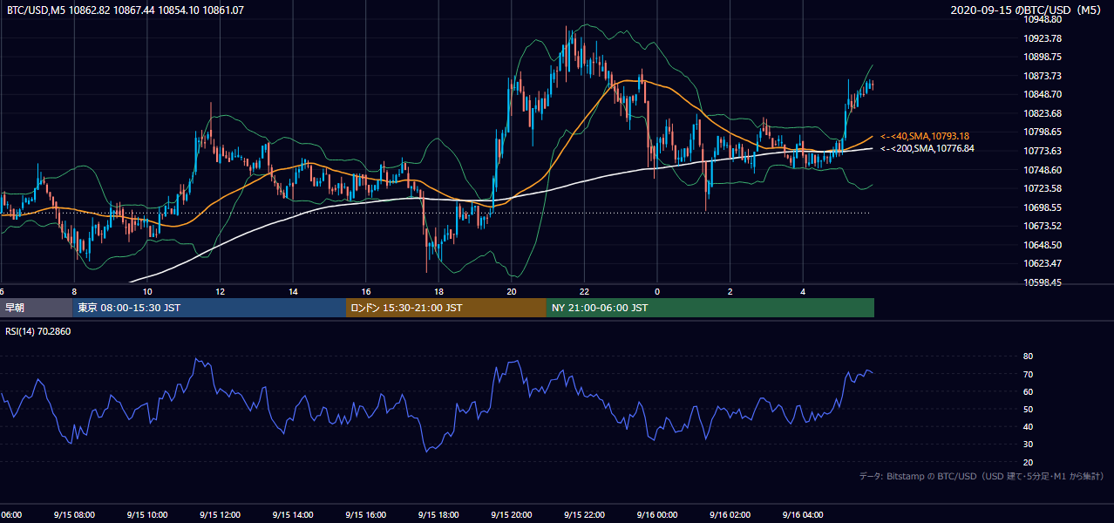Viewport: 1114px width, 523px height.
Task: Click the 9/16 02:00 time axis label
Action: point(730,514)
